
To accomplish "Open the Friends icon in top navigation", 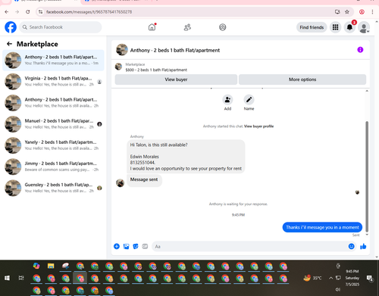I will [x=187, y=27].
